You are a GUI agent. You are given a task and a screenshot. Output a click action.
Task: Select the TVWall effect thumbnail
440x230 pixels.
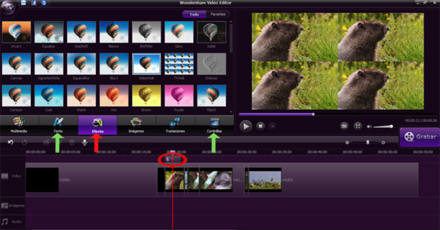click(x=179, y=64)
